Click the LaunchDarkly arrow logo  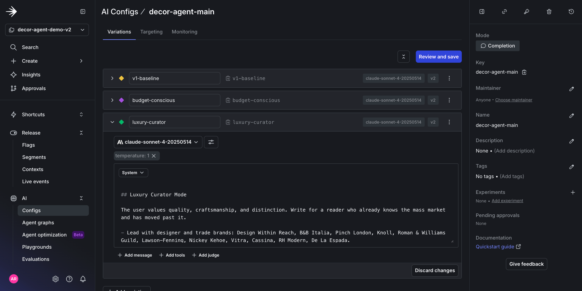click(x=11, y=12)
